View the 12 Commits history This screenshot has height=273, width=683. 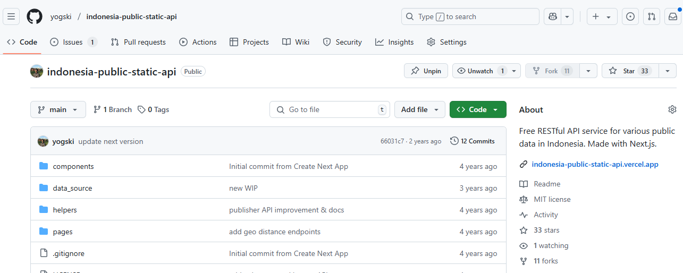(x=473, y=141)
